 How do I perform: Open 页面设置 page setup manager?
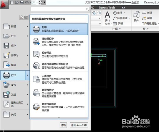(x=59, y=79)
